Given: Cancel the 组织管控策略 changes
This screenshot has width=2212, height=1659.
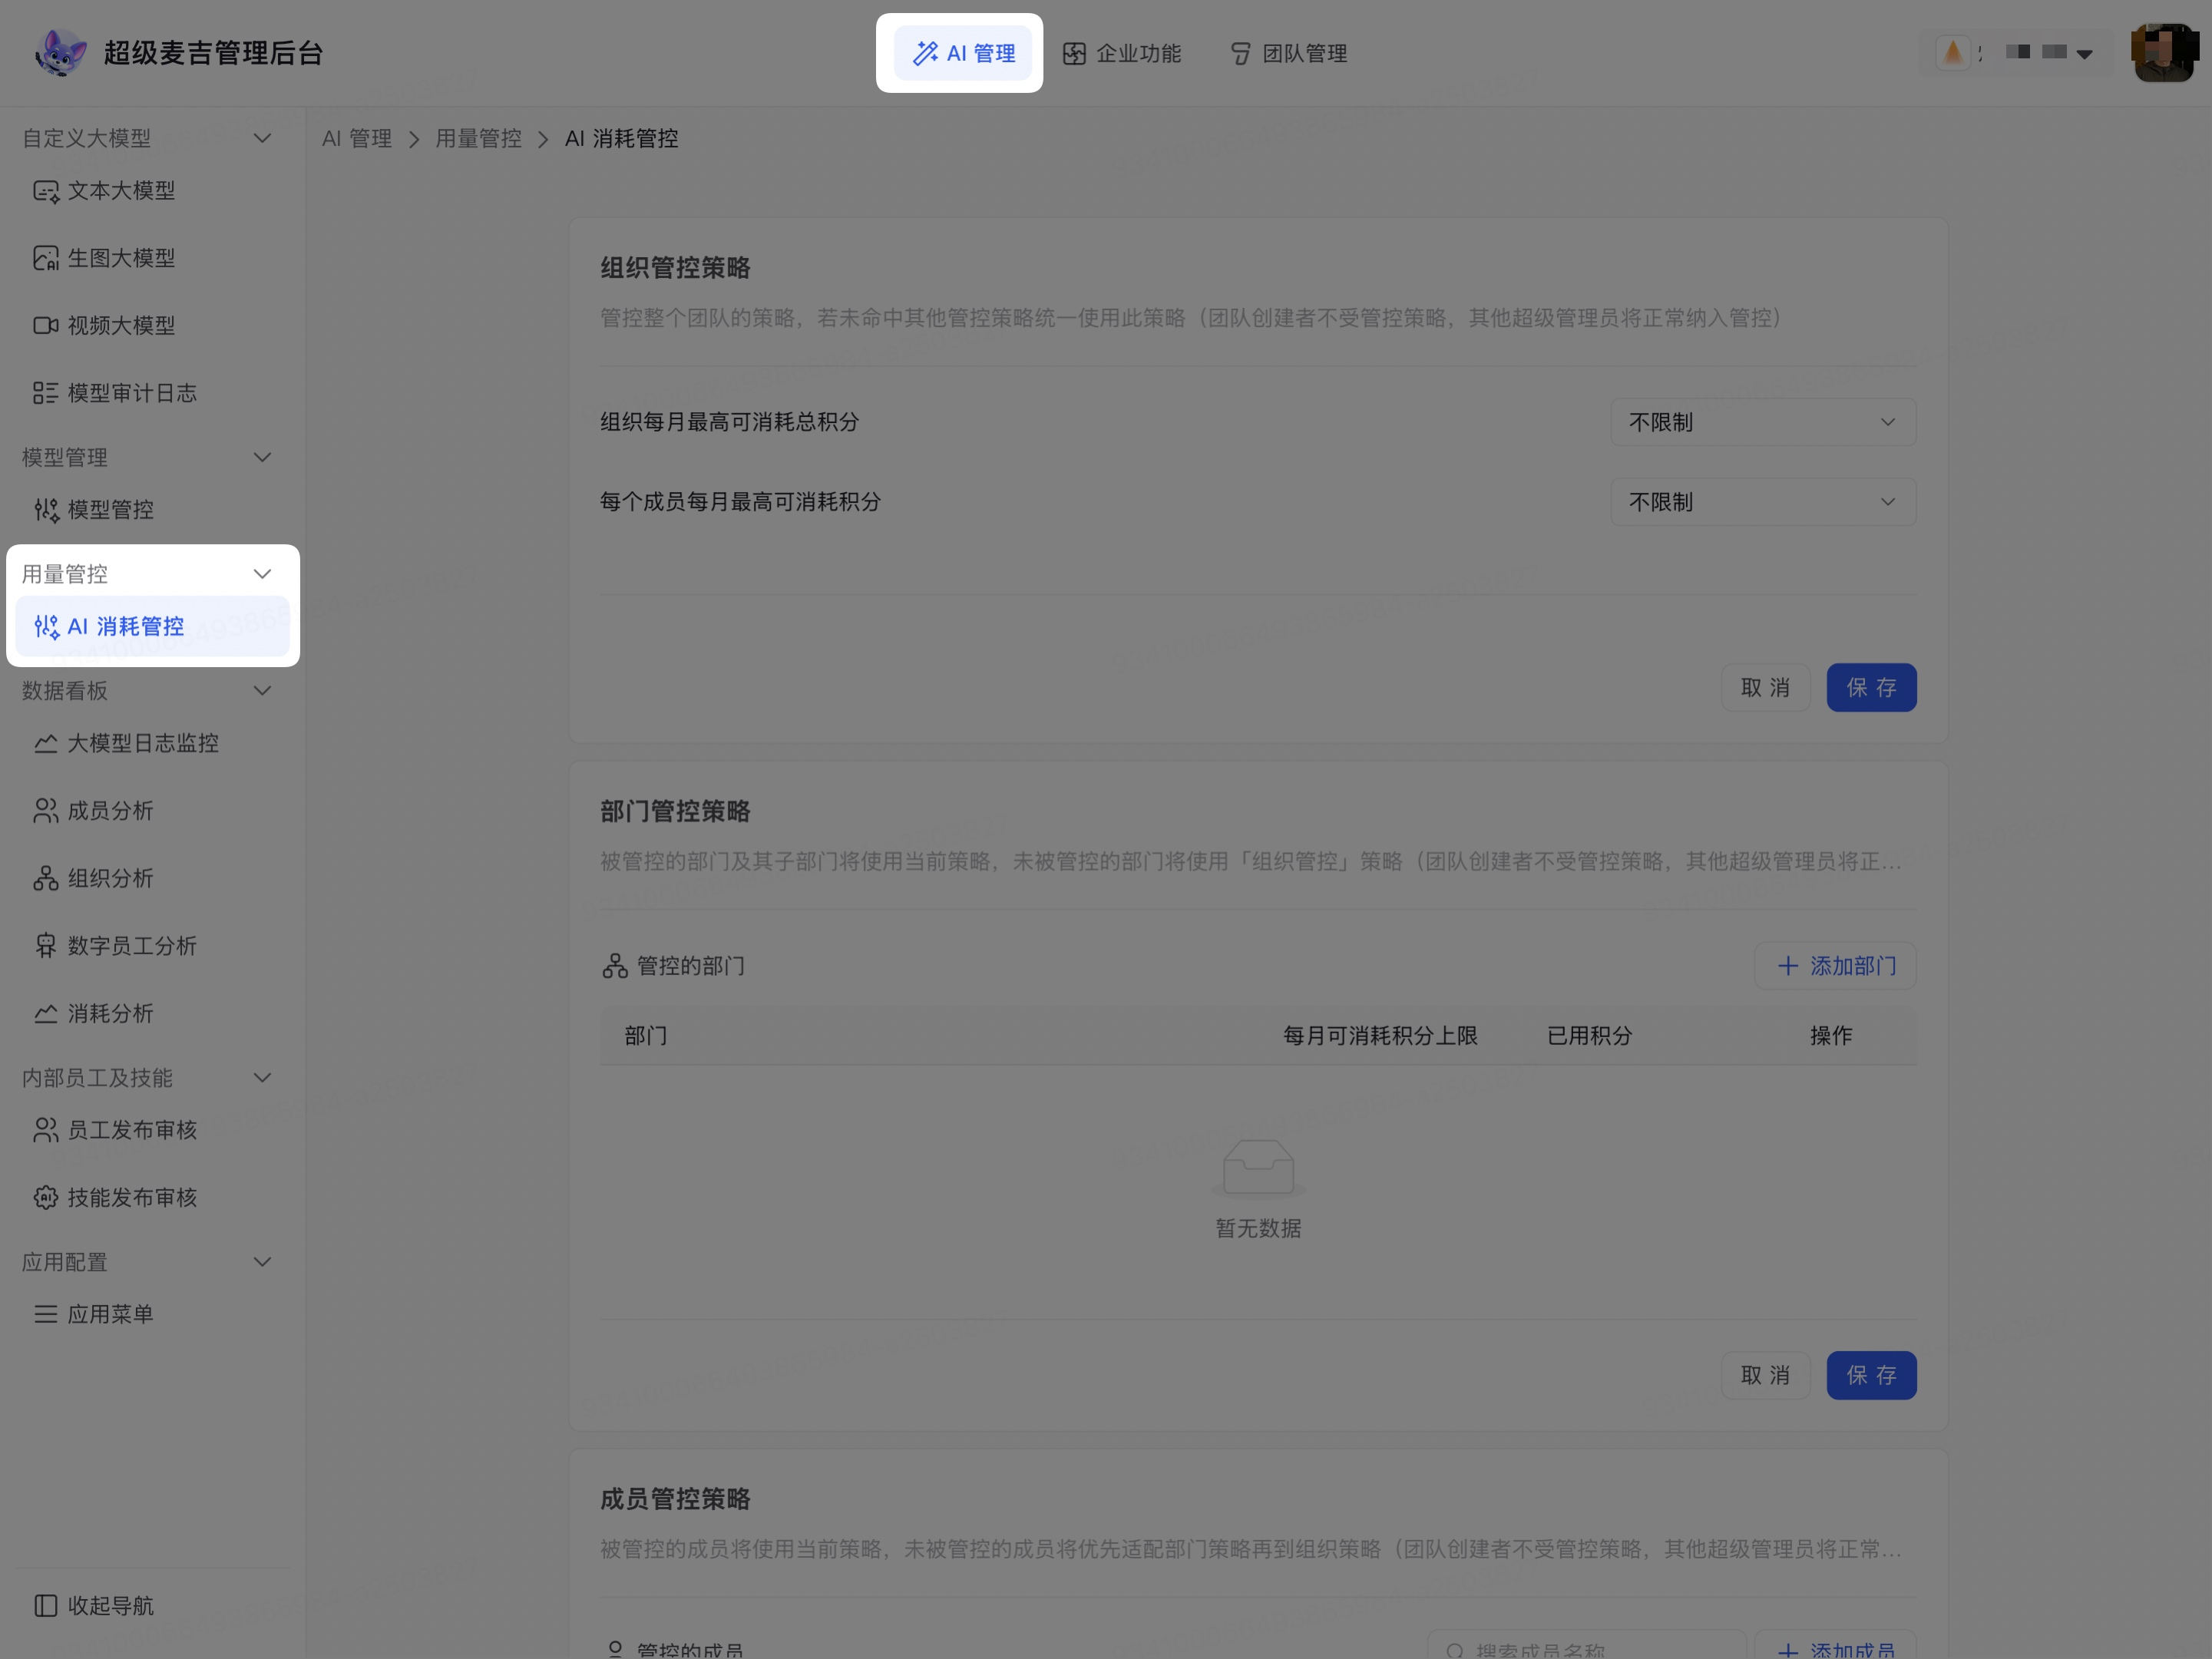Looking at the screenshot, I should [x=1765, y=688].
